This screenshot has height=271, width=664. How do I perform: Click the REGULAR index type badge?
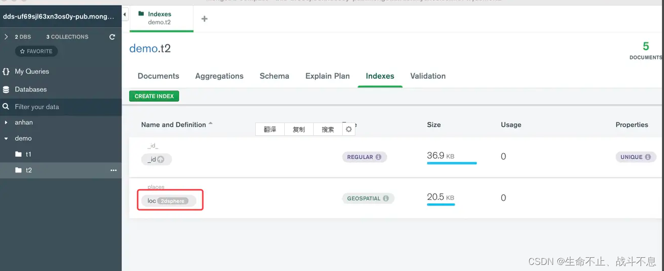[x=365, y=157]
